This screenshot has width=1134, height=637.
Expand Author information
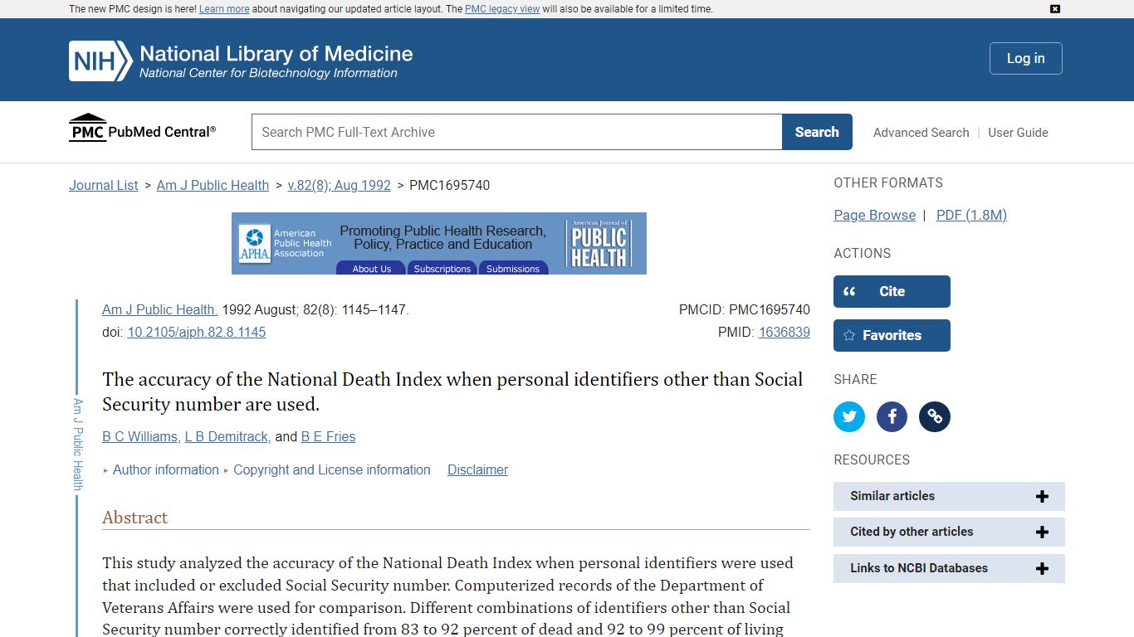coord(165,469)
